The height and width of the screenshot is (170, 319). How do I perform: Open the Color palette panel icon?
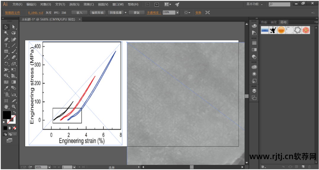tap(254, 26)
